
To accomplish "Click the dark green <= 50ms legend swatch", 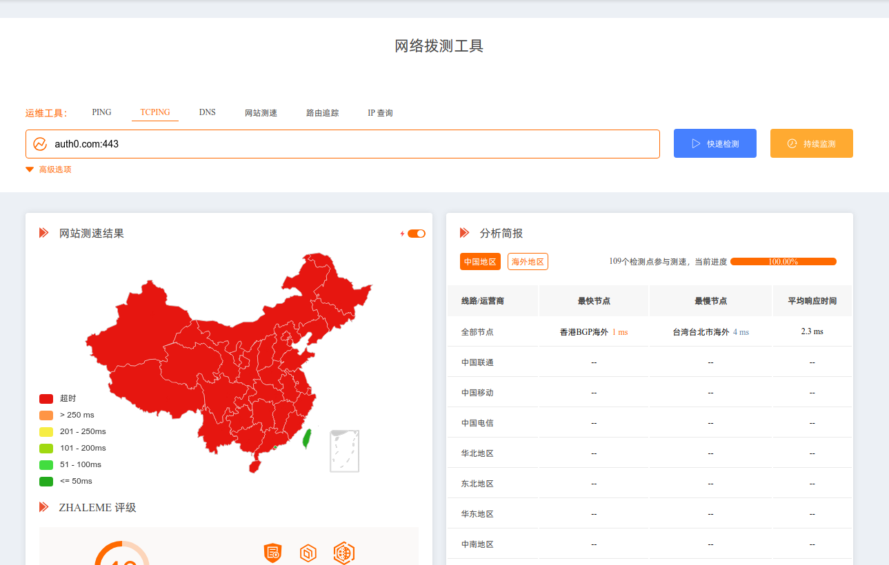I will 46,482.
